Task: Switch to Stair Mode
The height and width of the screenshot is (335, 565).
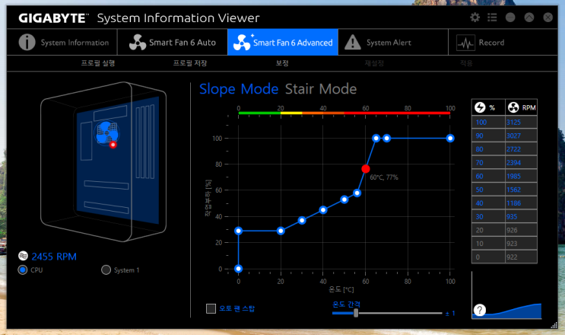Action: [x=321, y=89]
